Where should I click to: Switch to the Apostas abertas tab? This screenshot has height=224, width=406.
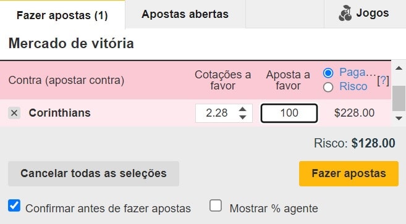tap(185, 14)
